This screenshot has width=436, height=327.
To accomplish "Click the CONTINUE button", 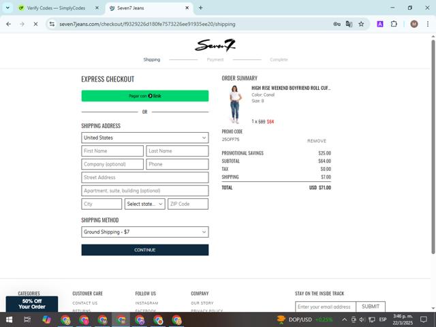I will (x=145, y=250).
